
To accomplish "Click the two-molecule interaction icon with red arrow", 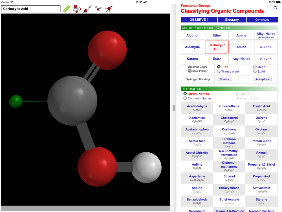I will 77,9.
